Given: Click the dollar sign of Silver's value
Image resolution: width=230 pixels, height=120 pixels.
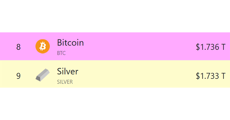Looking at the screenshot, I should (x=198, y=76).
